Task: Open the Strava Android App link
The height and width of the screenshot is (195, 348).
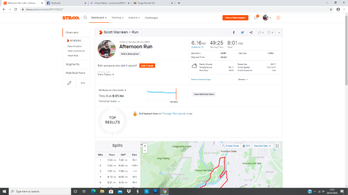Action: coord(201,80)
